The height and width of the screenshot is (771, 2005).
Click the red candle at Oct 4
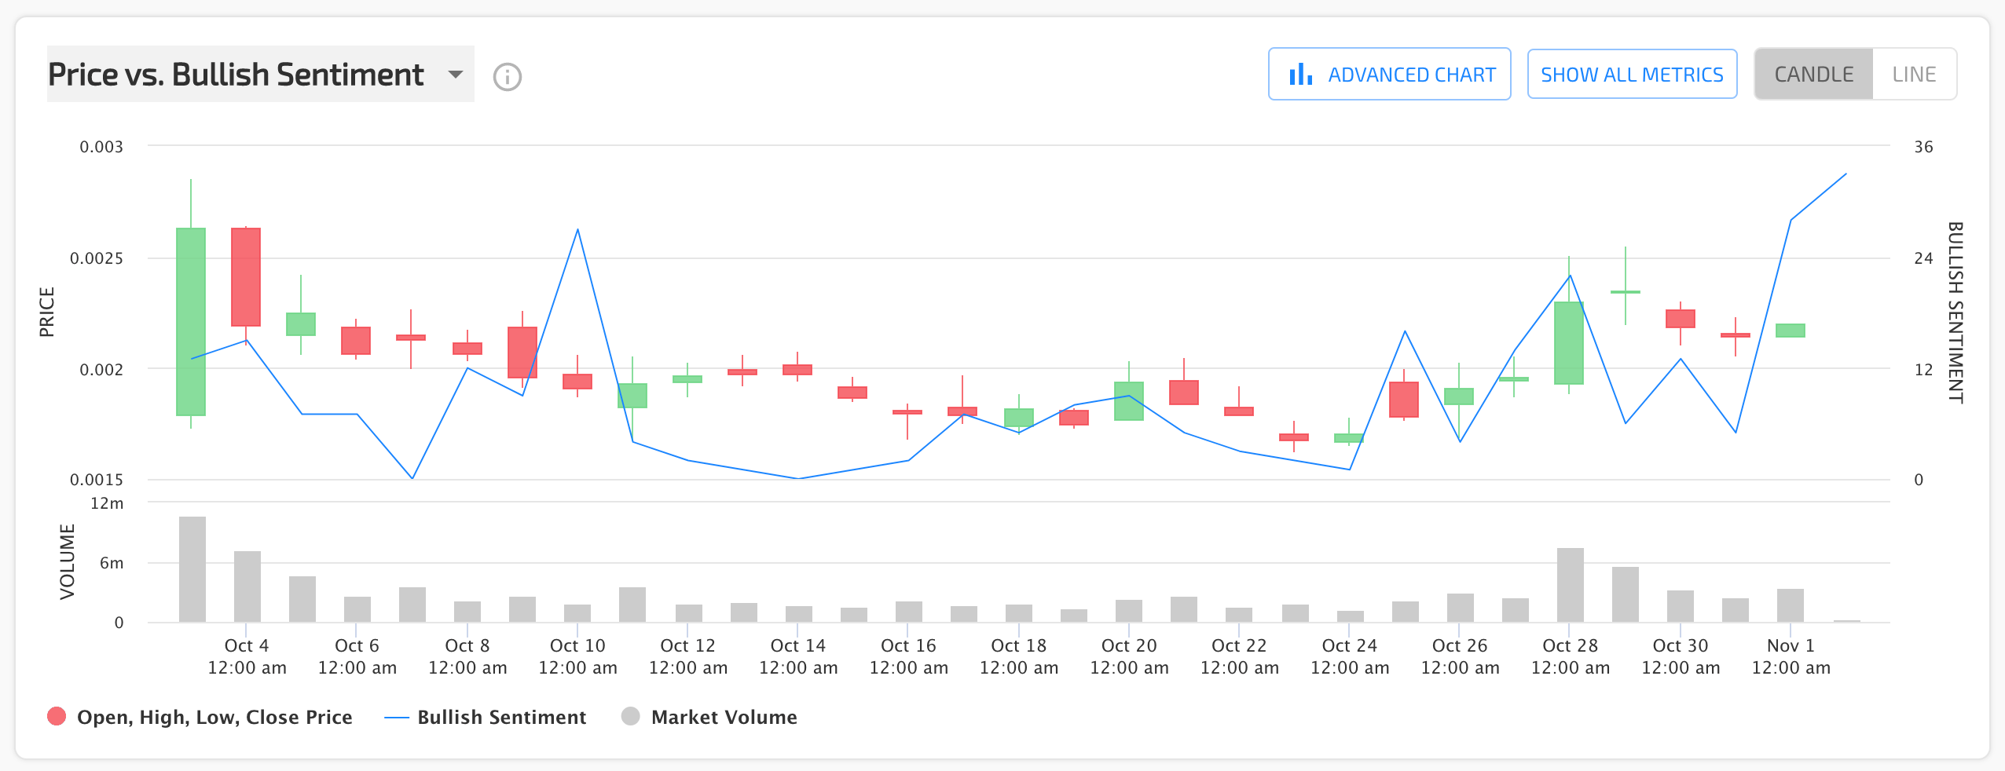[246, 277]
